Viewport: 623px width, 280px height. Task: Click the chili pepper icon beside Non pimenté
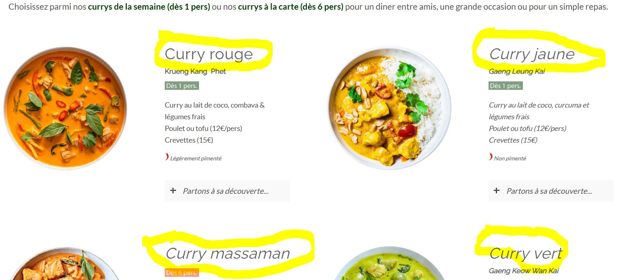click(491, 157)
